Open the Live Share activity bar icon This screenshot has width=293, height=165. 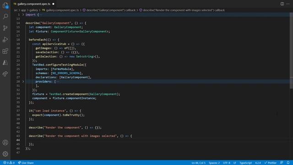[5, 74]
